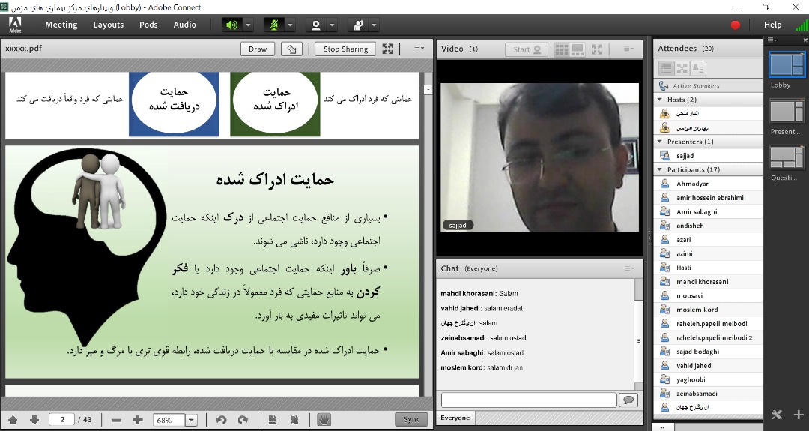Open the zoom percentage dropdown
Viewport: 809px width, 431px height.
pyautogui.click(x=191, y=420)
